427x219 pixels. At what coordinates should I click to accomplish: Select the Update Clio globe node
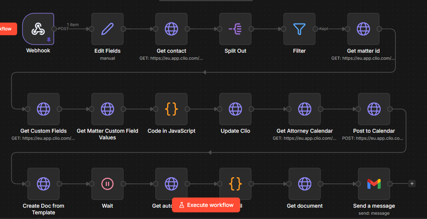(235, 109)
